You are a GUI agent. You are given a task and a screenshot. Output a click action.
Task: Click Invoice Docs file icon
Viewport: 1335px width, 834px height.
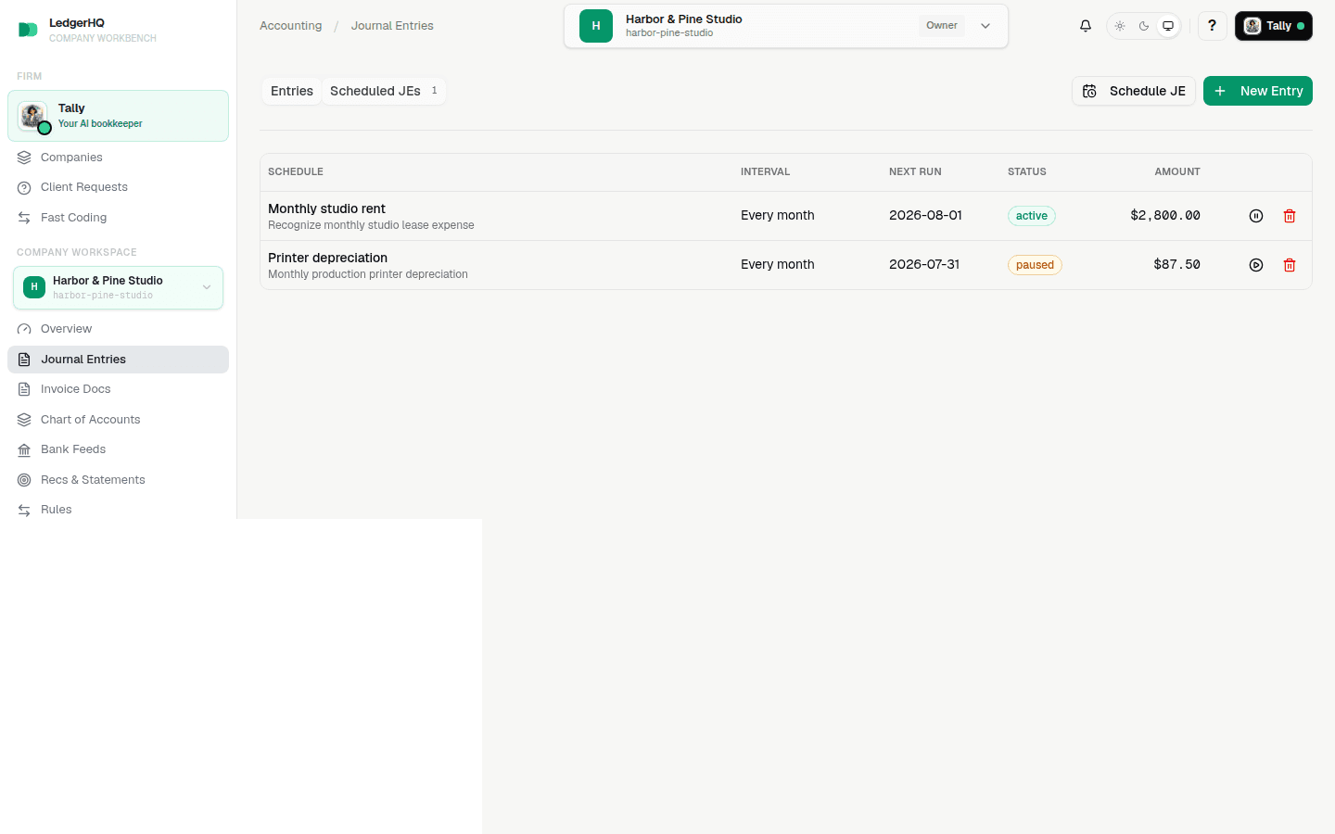tap(24, 389)
